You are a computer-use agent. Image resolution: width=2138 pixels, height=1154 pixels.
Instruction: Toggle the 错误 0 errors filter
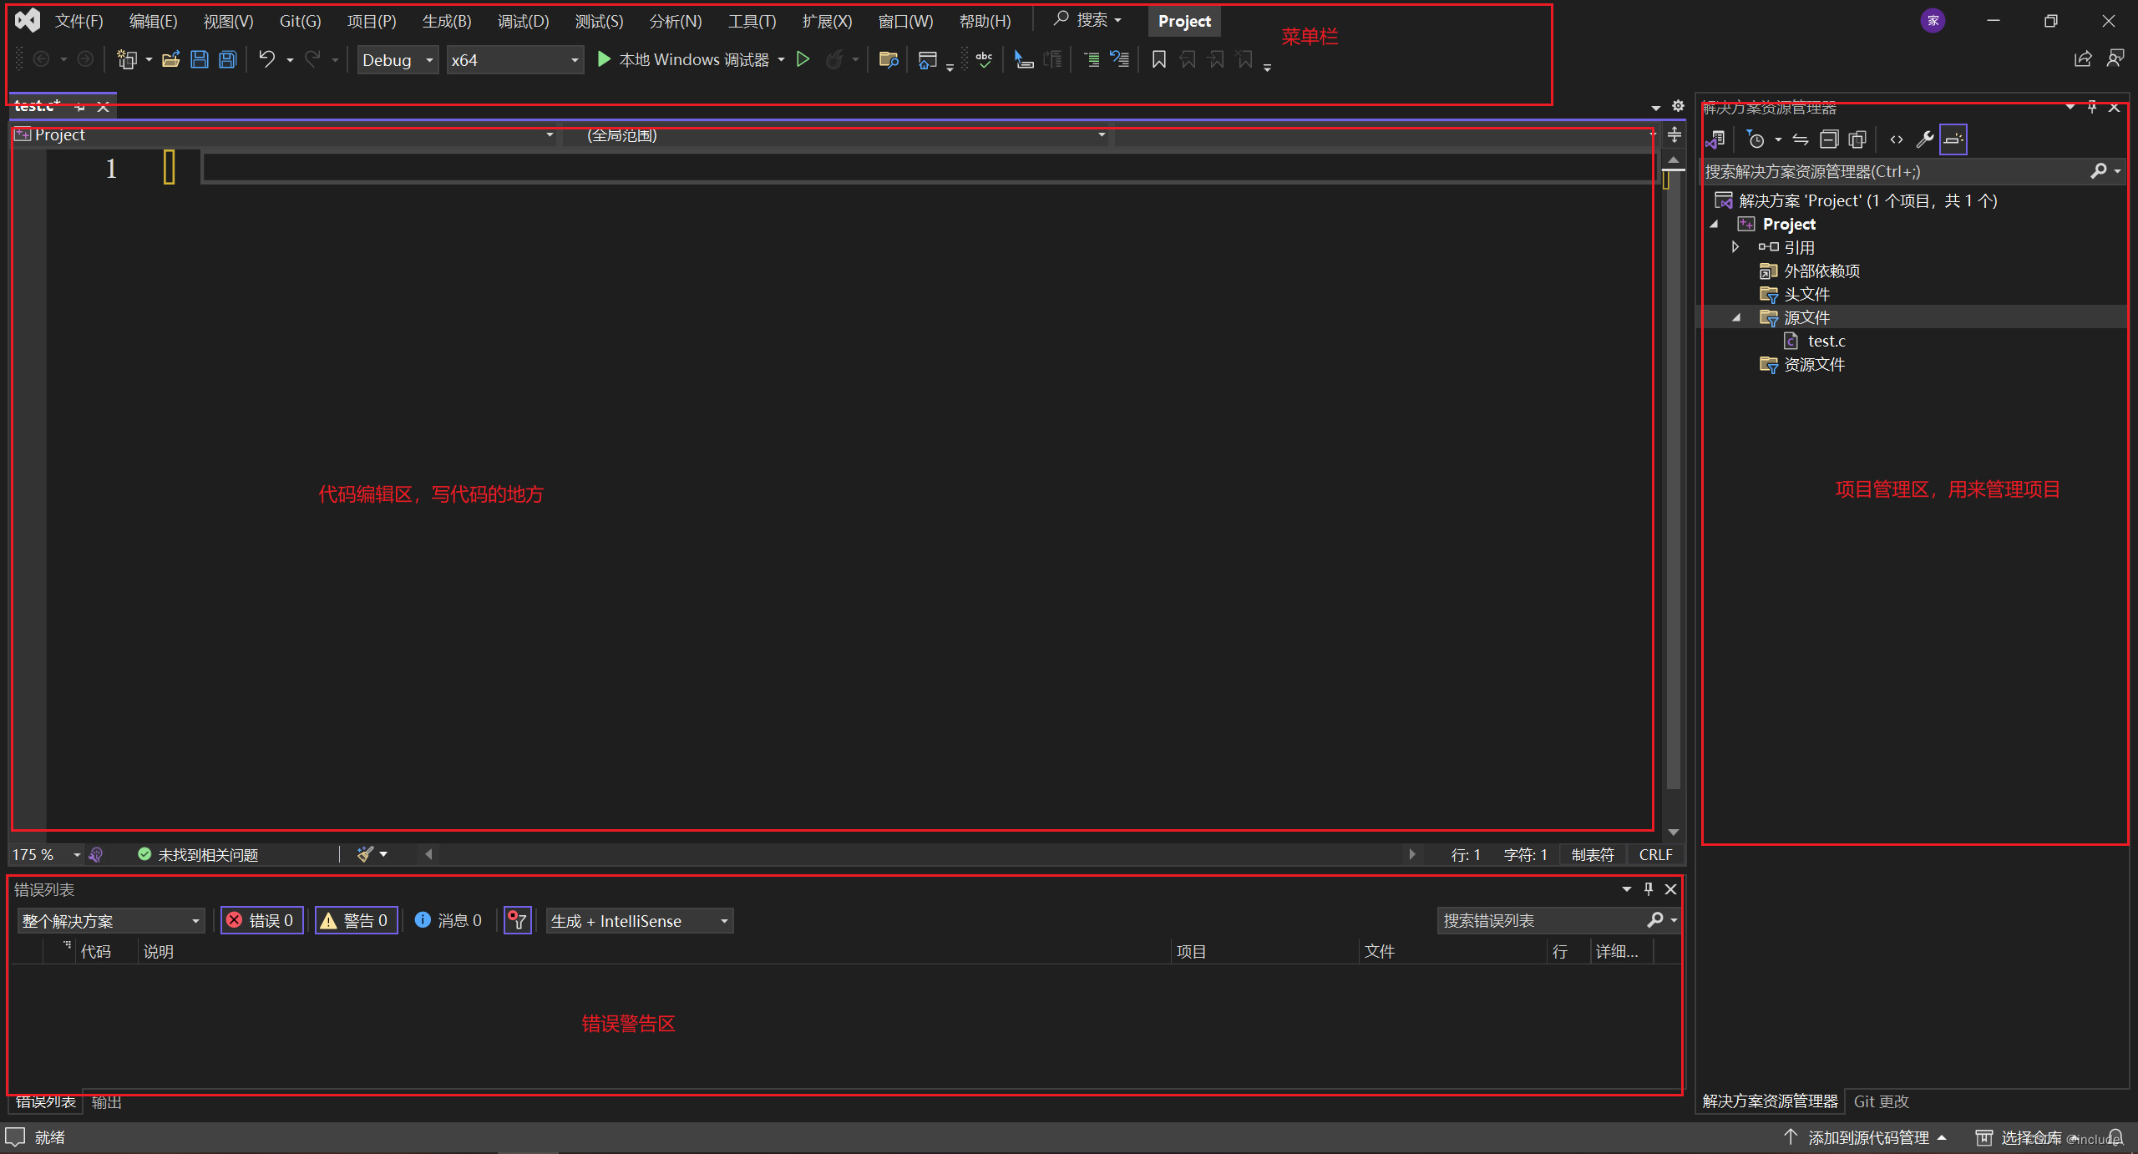pos(261,920)
